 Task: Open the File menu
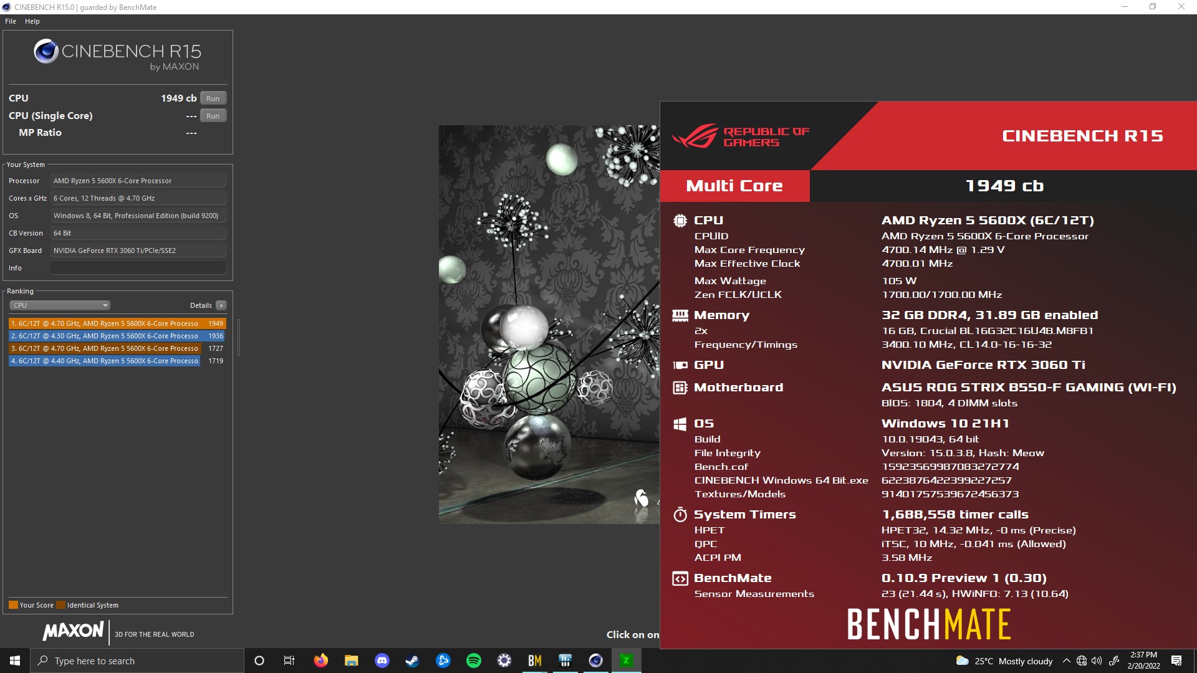pyautogui.click(x=11, y=21)
